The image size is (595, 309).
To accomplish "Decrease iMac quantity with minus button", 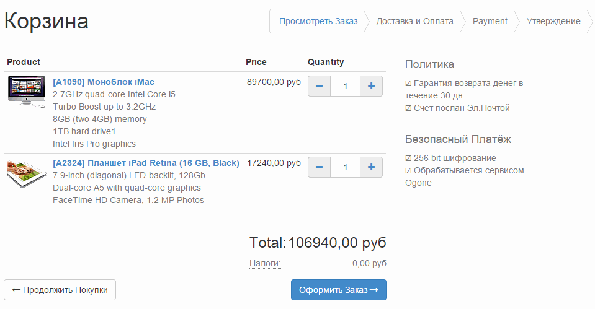I will [319, 86].
